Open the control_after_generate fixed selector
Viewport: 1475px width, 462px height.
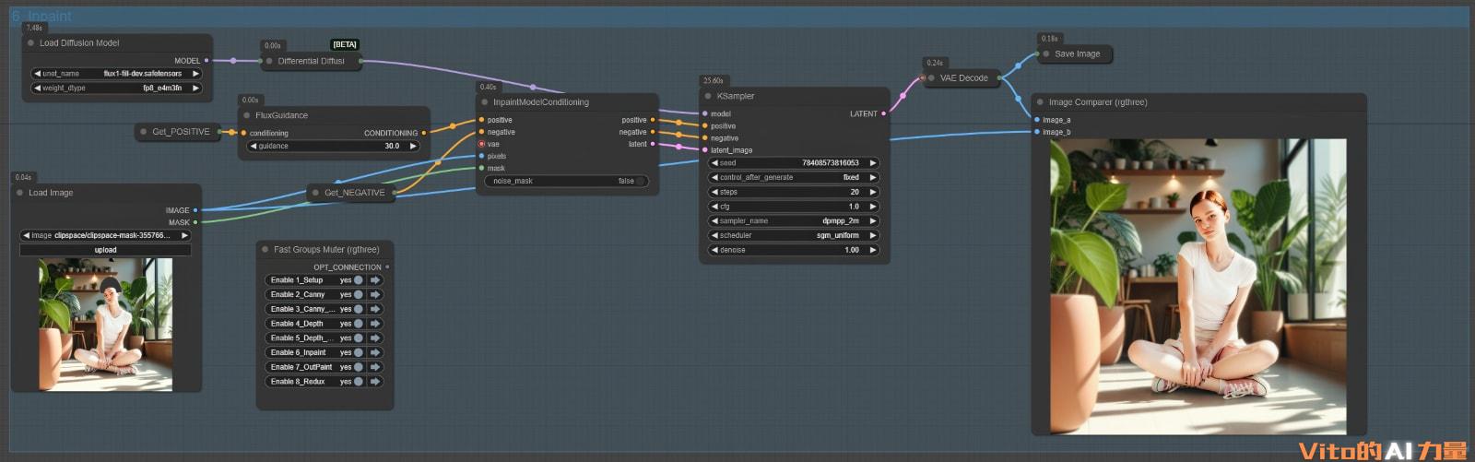click(794, 177)
